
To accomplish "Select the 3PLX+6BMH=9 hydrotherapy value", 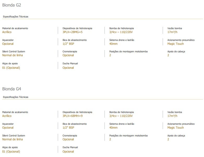I will (73, 116).
